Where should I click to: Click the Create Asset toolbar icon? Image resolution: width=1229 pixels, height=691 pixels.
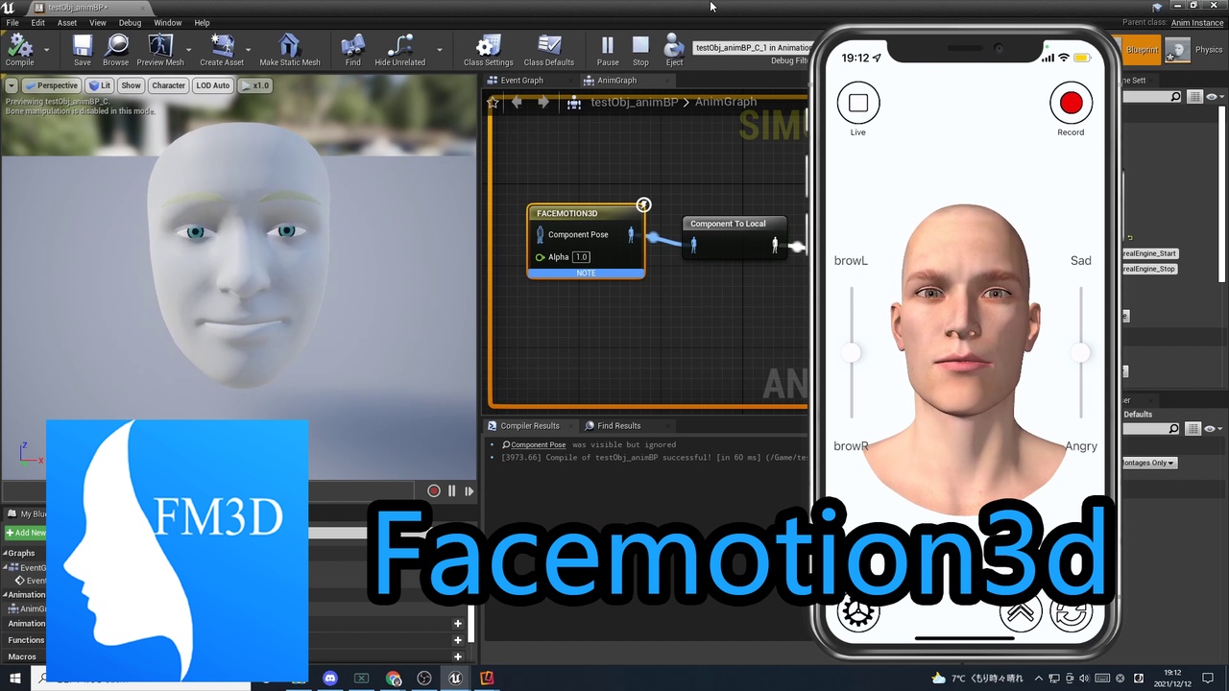tap(222, 50)
